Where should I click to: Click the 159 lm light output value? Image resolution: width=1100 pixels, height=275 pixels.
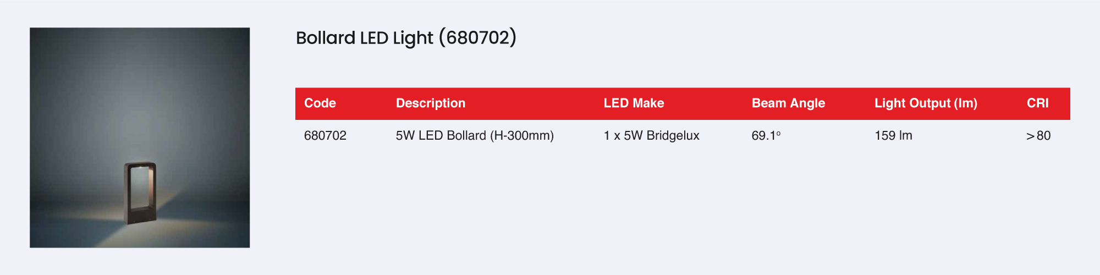tap(893, 136)
